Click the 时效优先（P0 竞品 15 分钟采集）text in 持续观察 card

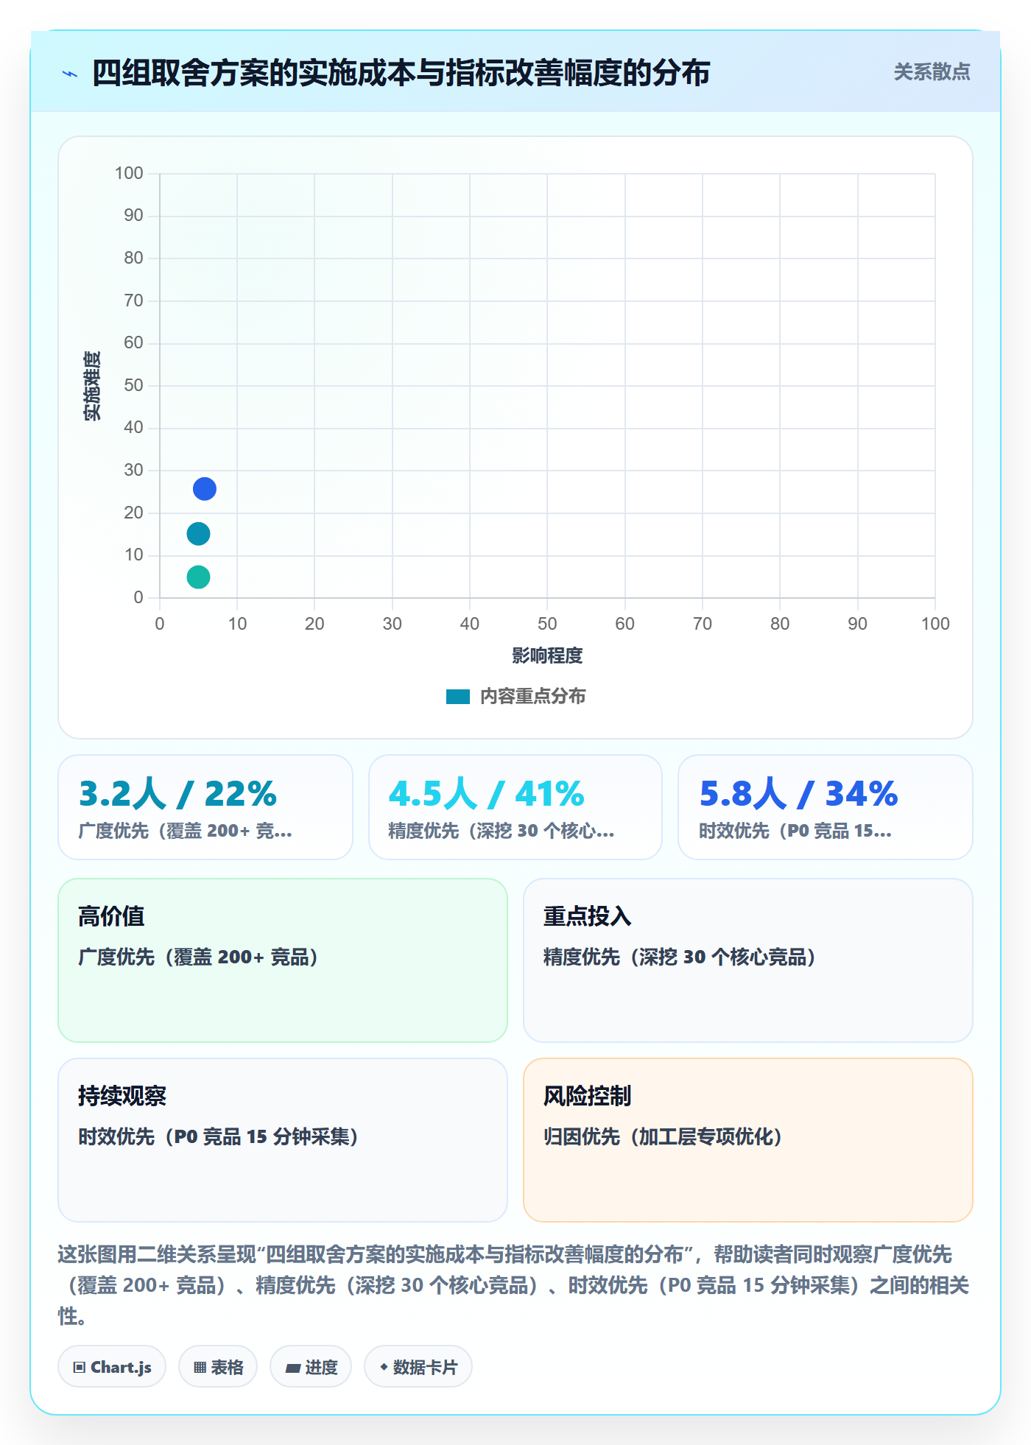(x=219, y=1136)
